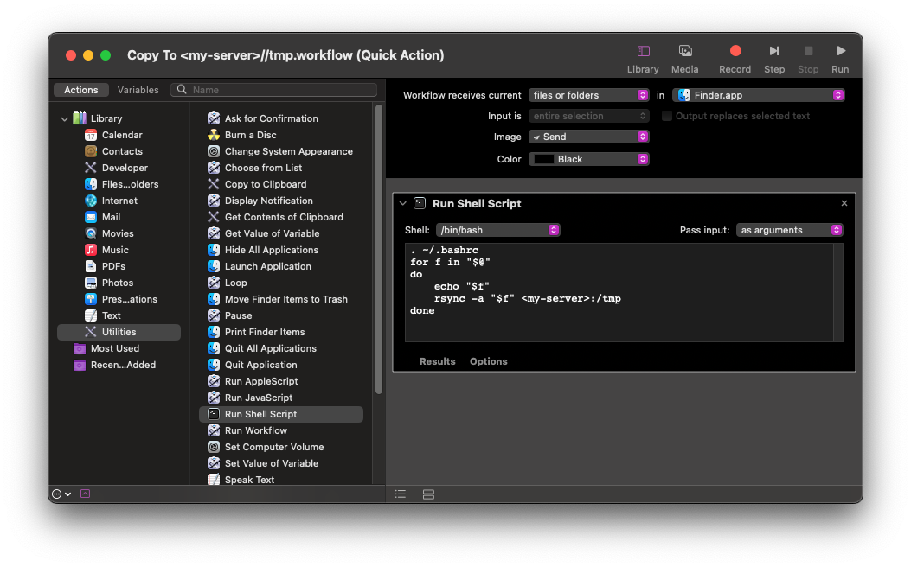This screenshot has height=567, width=911.
Task: Switch to the Variables tab
Action: 138,90
